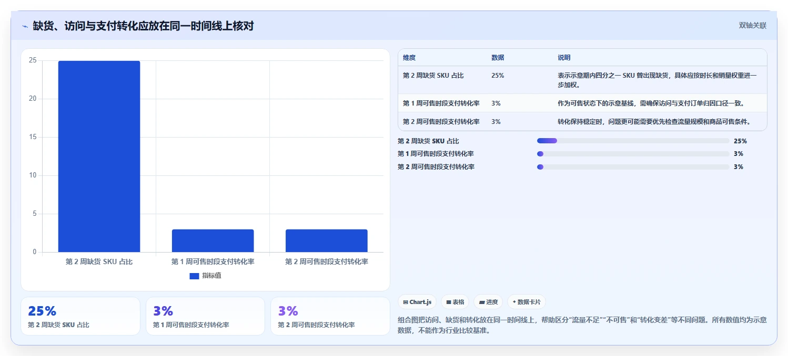Select the Chart.js chip
This screenshot has width=788, height=356.
[x=417, y=302]
